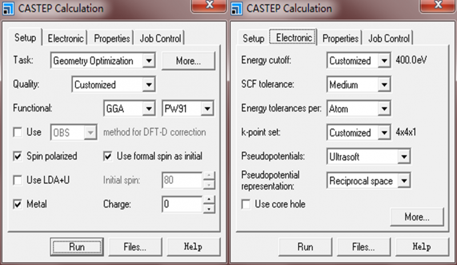The height and width of the screenshot is (265, 457).
Task: Open the PW91 functional dropdown
Action: pyautogui.click(x=188, y=109)
